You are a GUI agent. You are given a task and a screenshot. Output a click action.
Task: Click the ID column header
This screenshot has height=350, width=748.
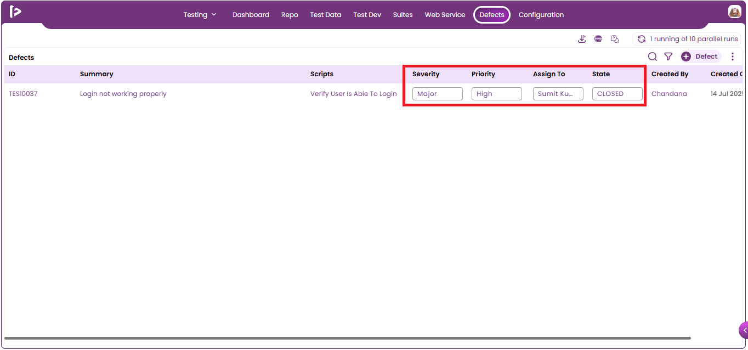(x=12, y=74)
